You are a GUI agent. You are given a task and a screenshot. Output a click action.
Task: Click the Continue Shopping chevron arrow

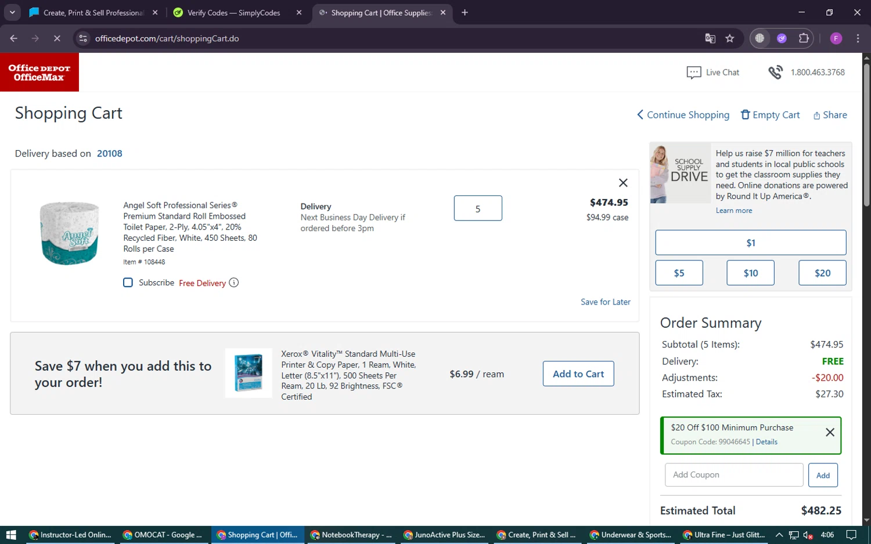point(640,115)
